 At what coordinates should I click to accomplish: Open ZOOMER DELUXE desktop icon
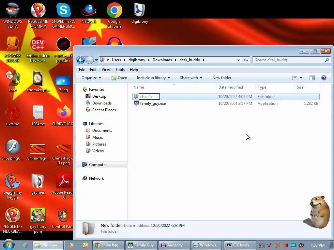click(x=13, y=49)
